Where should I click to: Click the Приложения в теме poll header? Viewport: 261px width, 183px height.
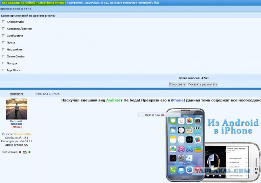(15, 9)
